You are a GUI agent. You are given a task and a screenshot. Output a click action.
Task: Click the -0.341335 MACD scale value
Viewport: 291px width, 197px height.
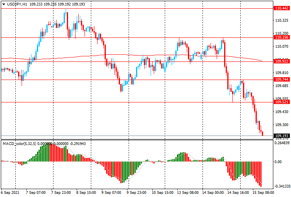(x=282, y=186)
